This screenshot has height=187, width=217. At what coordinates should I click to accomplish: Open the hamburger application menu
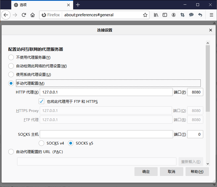coord(211,15)
